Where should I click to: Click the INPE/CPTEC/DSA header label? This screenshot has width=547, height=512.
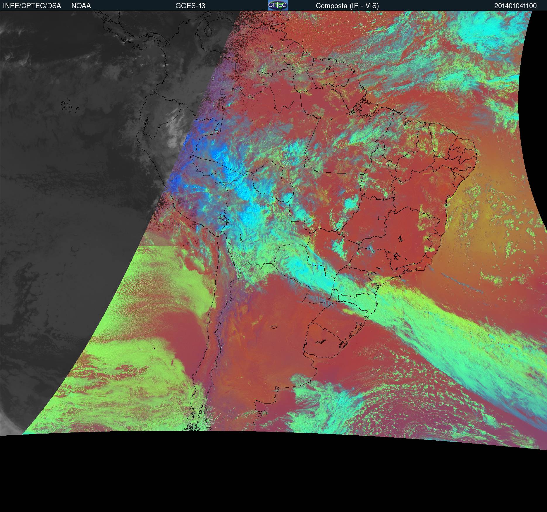coord(32,6)
